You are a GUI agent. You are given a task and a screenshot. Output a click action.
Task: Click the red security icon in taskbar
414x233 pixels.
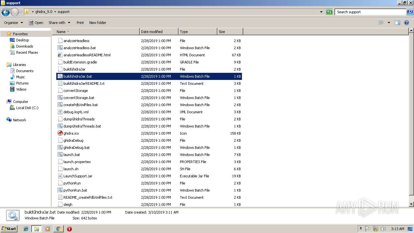(69, 229)
